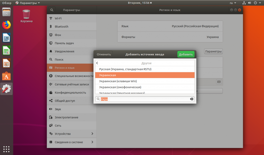The height and width of the screenshot is (155, 264).
Task: Select Украинская (омофоническая) layout
Action: (x=145, y=87)
